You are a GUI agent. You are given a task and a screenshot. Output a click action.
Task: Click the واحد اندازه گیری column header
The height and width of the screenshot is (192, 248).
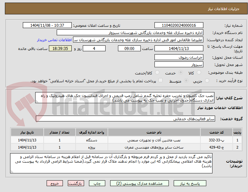point(92,132)
